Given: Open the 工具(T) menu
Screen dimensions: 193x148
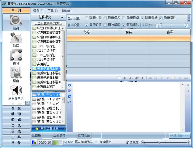Looking at the screenshot, I should (x=52, y=11).
